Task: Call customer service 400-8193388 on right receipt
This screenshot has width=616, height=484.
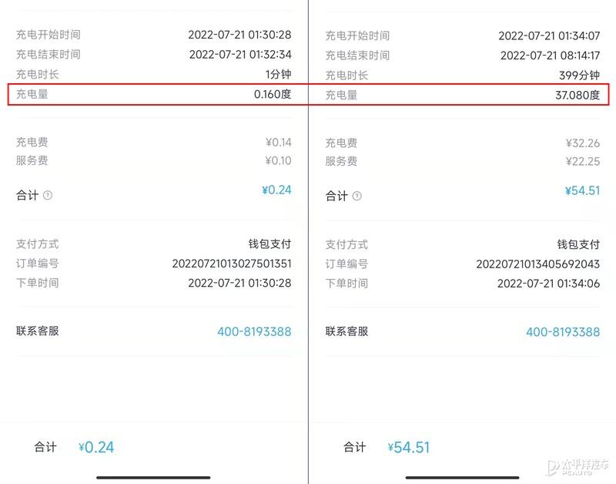Action: point(563,332)
